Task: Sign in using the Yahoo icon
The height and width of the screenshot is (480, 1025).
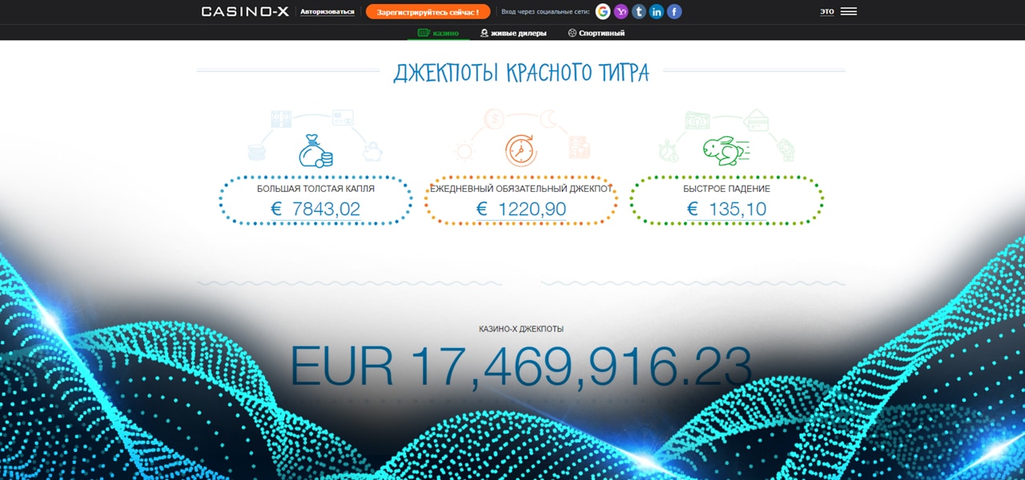Action: 621,11
